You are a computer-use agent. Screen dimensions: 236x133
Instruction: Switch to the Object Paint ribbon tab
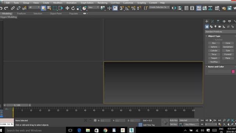pyautogui.click(x=56, y=14)
